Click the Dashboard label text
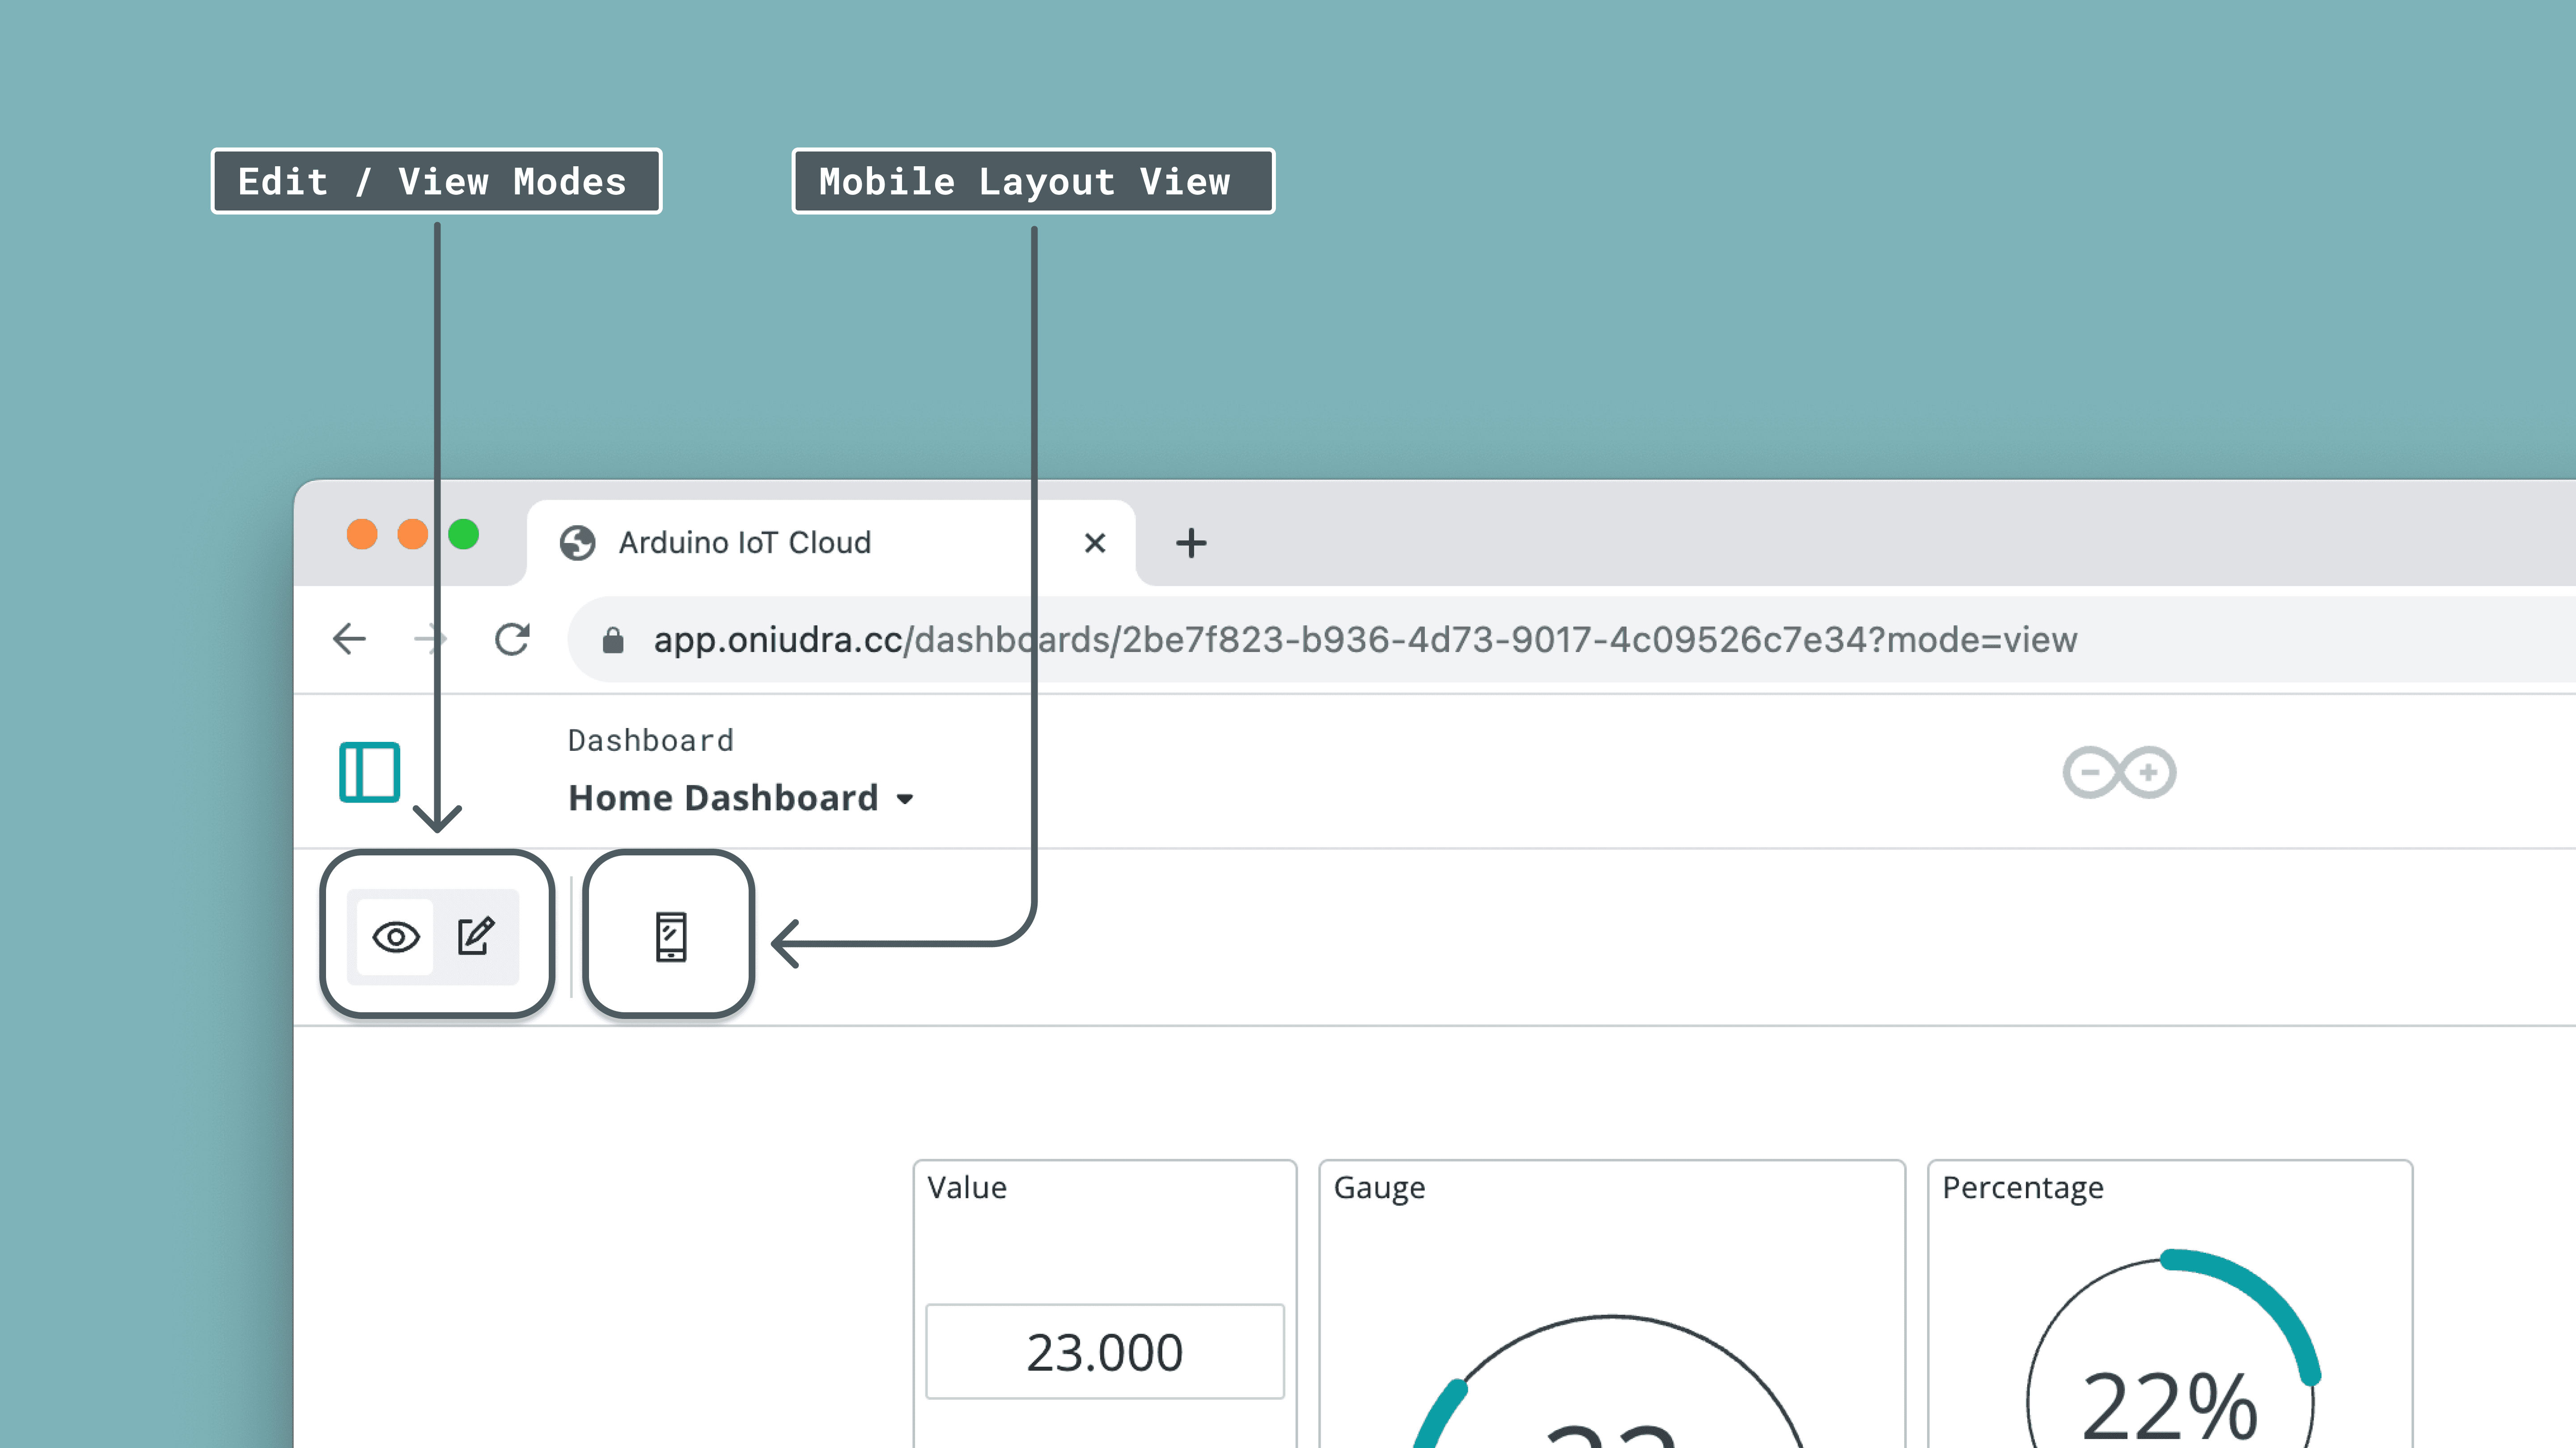The width and height of the screenshot is (2576, 1448). [x=650, y=741]
